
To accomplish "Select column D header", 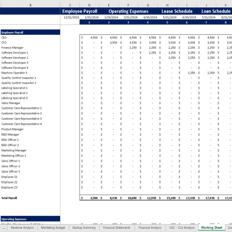I will click(x=89, y=5).
